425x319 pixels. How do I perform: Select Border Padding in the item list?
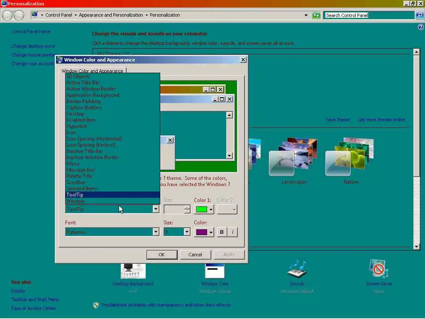112,101
